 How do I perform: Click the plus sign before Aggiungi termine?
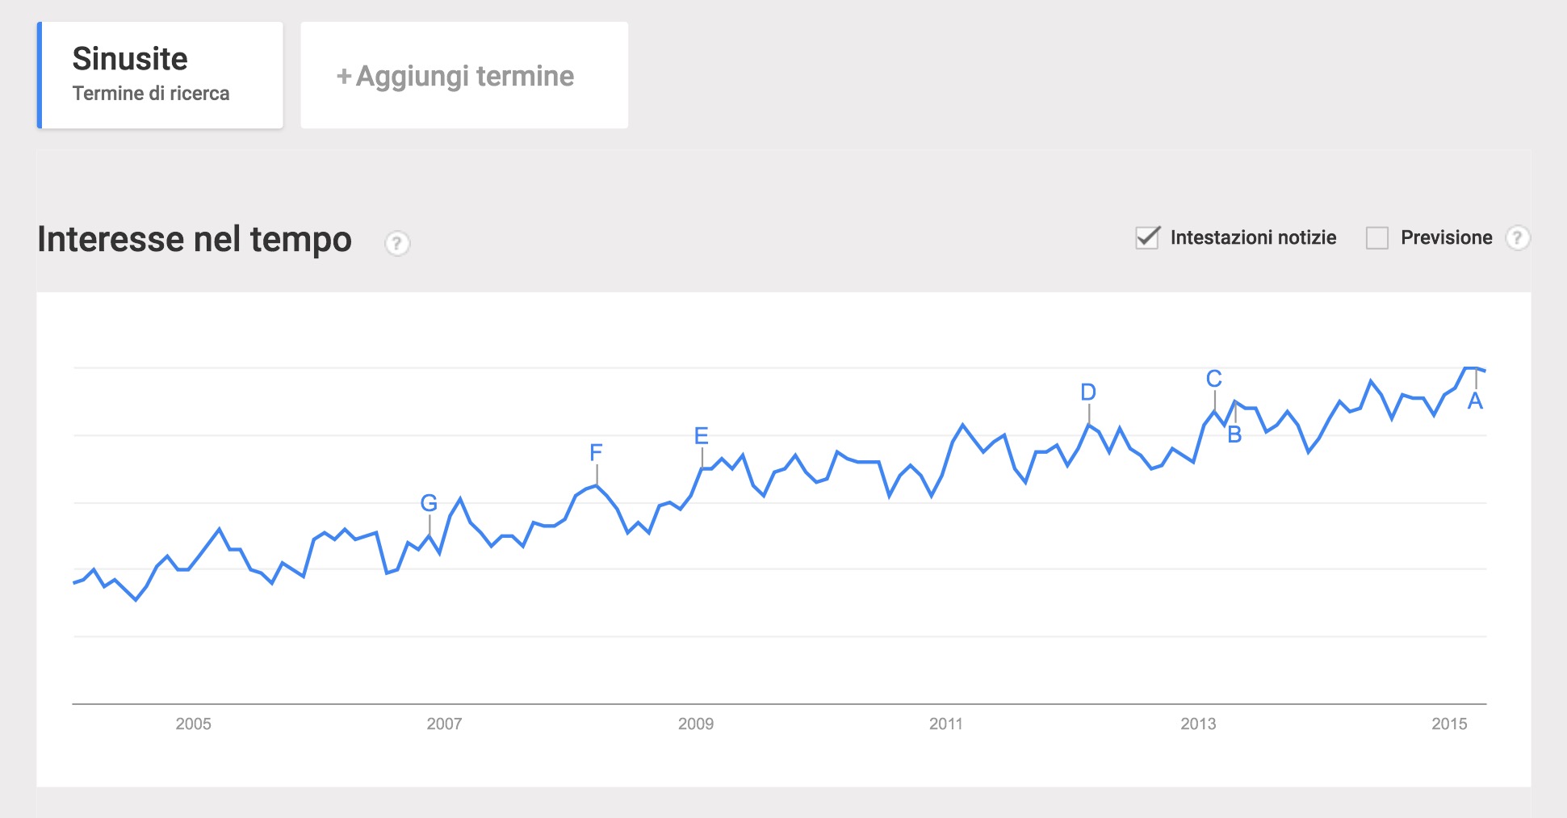[x=344, y=77]
